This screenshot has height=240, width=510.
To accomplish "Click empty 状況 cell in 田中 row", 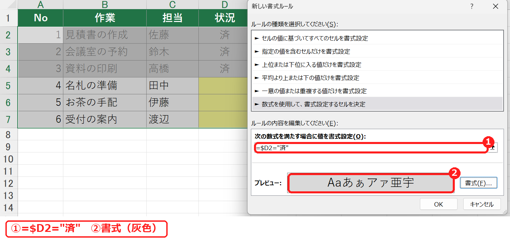I will pyautogui.click(x=224, y=86).
